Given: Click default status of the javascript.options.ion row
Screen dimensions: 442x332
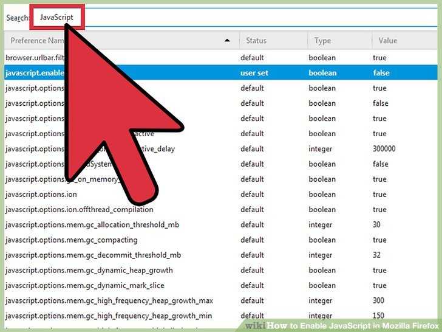Looking at the screenshot, I should pos(252,195).
